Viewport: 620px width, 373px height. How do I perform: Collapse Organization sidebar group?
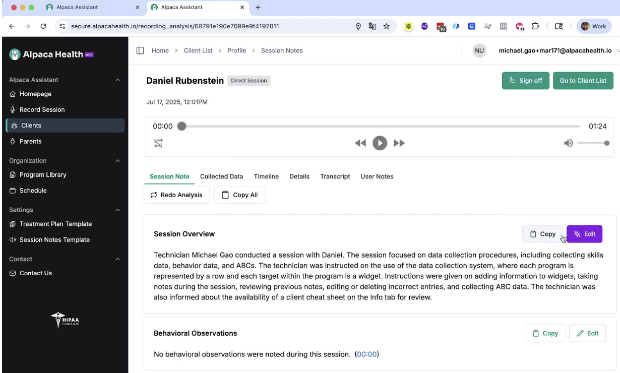117,161
